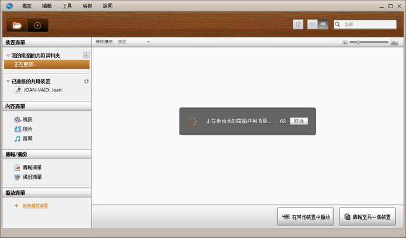Select the 正在更新... row

click(x=46, y=65)
